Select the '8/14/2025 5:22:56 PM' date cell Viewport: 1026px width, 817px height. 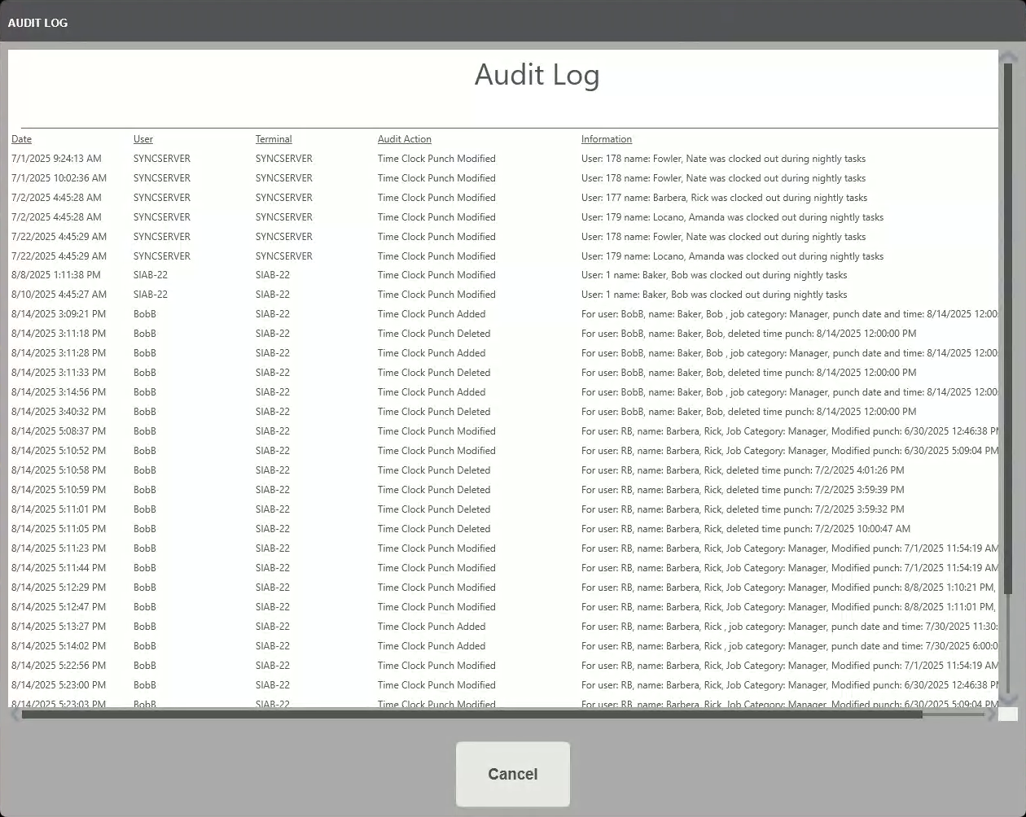click(59, 666)
